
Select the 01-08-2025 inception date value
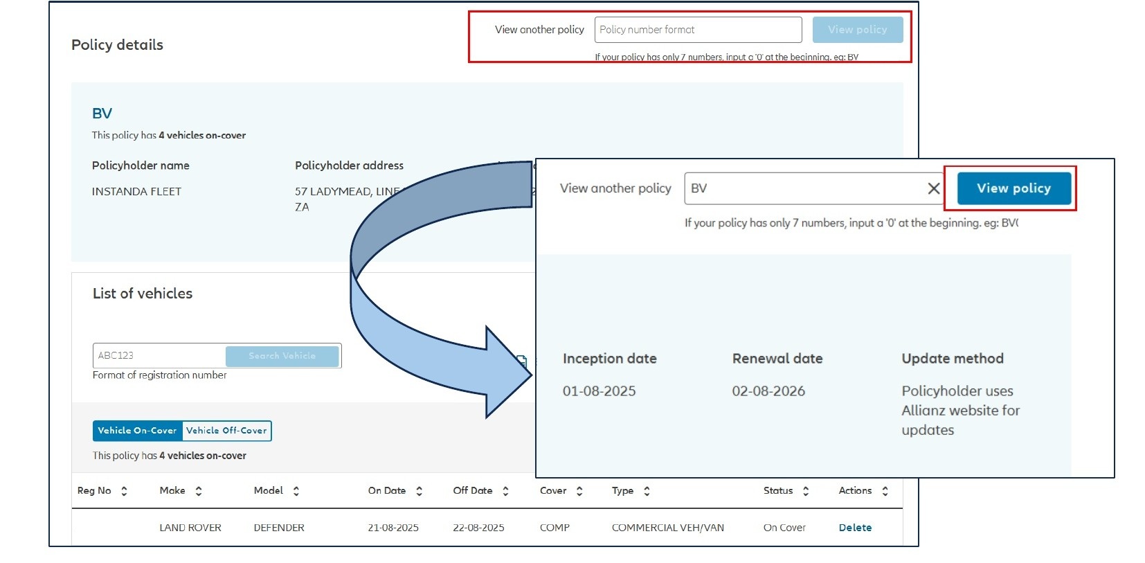(x=599, y=391)
